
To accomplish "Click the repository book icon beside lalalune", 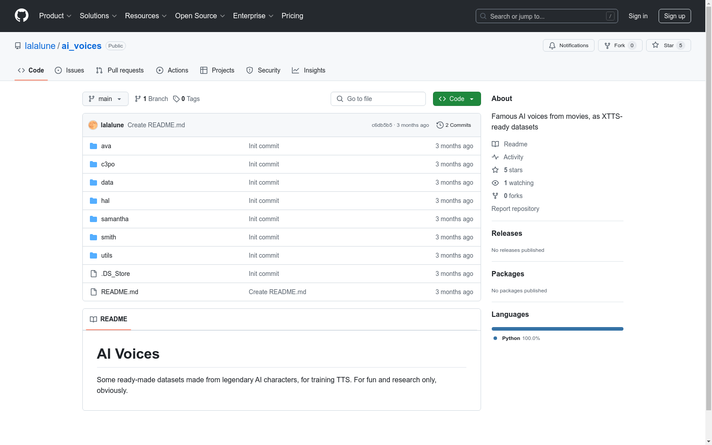I will point(18,46).
